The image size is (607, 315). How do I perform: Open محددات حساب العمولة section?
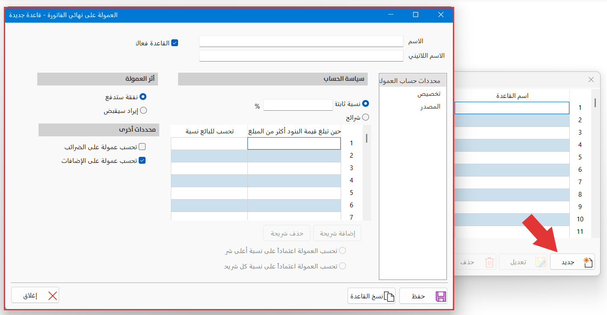pyautogui.click(x=413, y=80)
